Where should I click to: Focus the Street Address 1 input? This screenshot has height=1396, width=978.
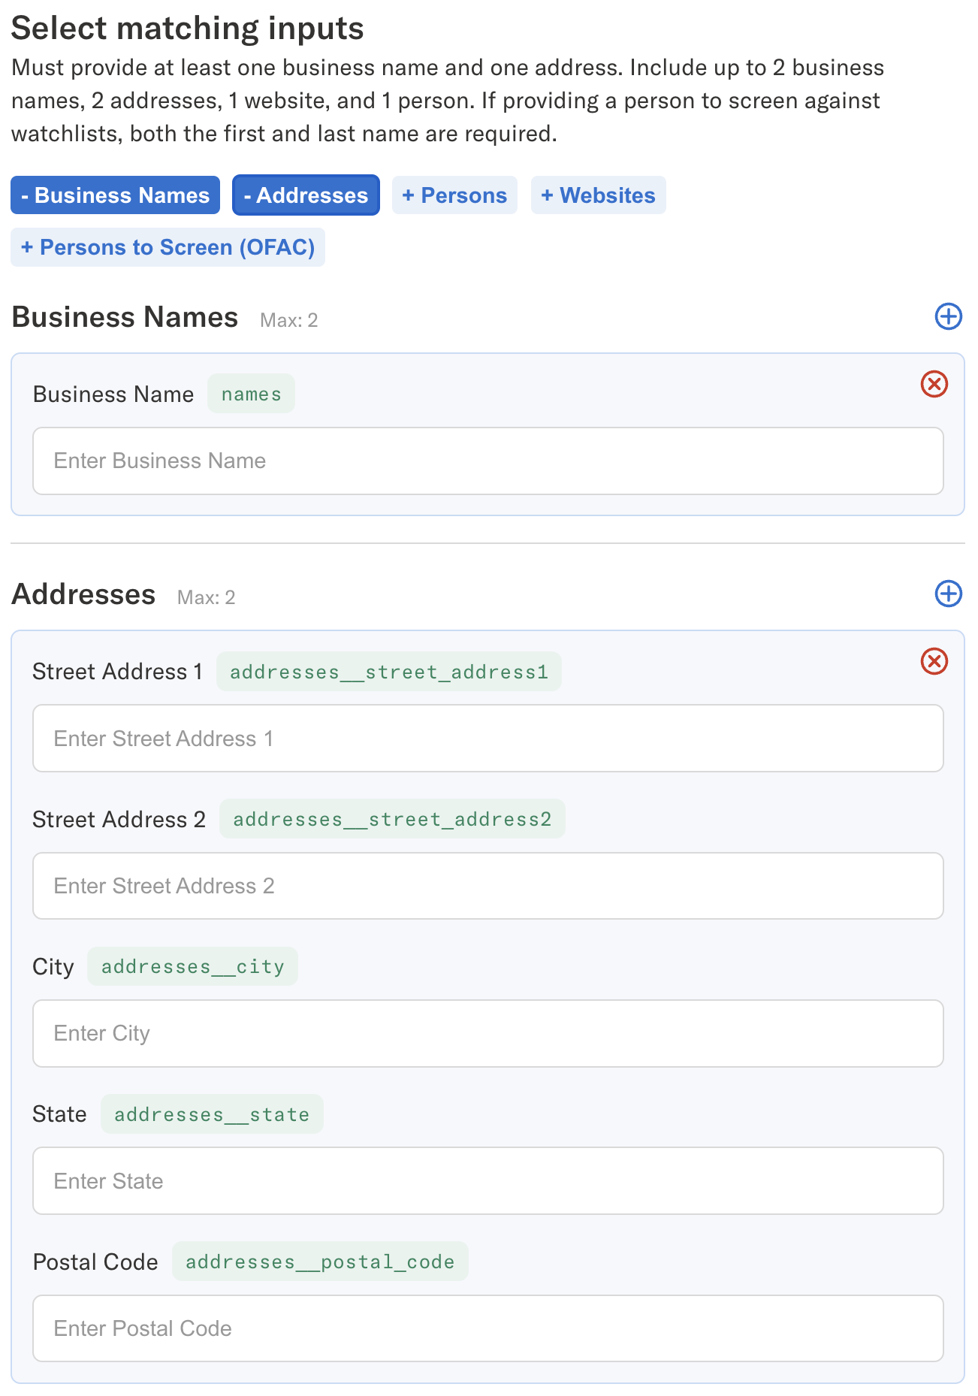[487, 738]
